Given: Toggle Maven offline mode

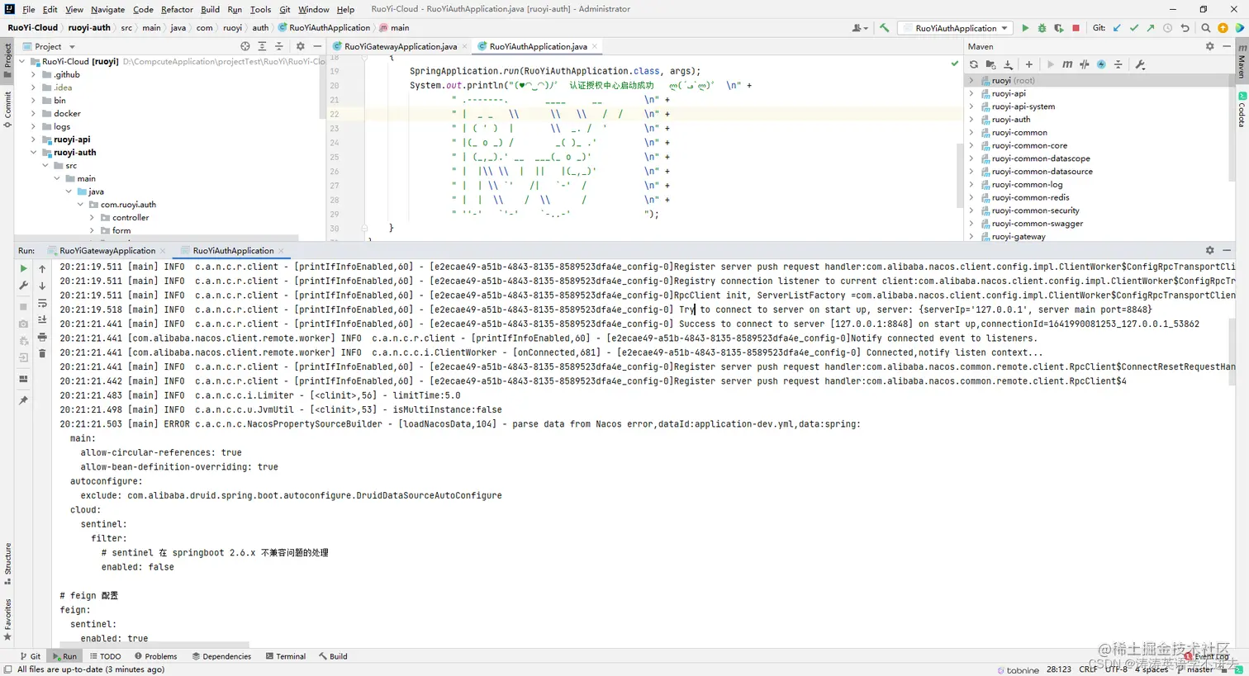Looking at the screenshot, I should click(1084, 64).
